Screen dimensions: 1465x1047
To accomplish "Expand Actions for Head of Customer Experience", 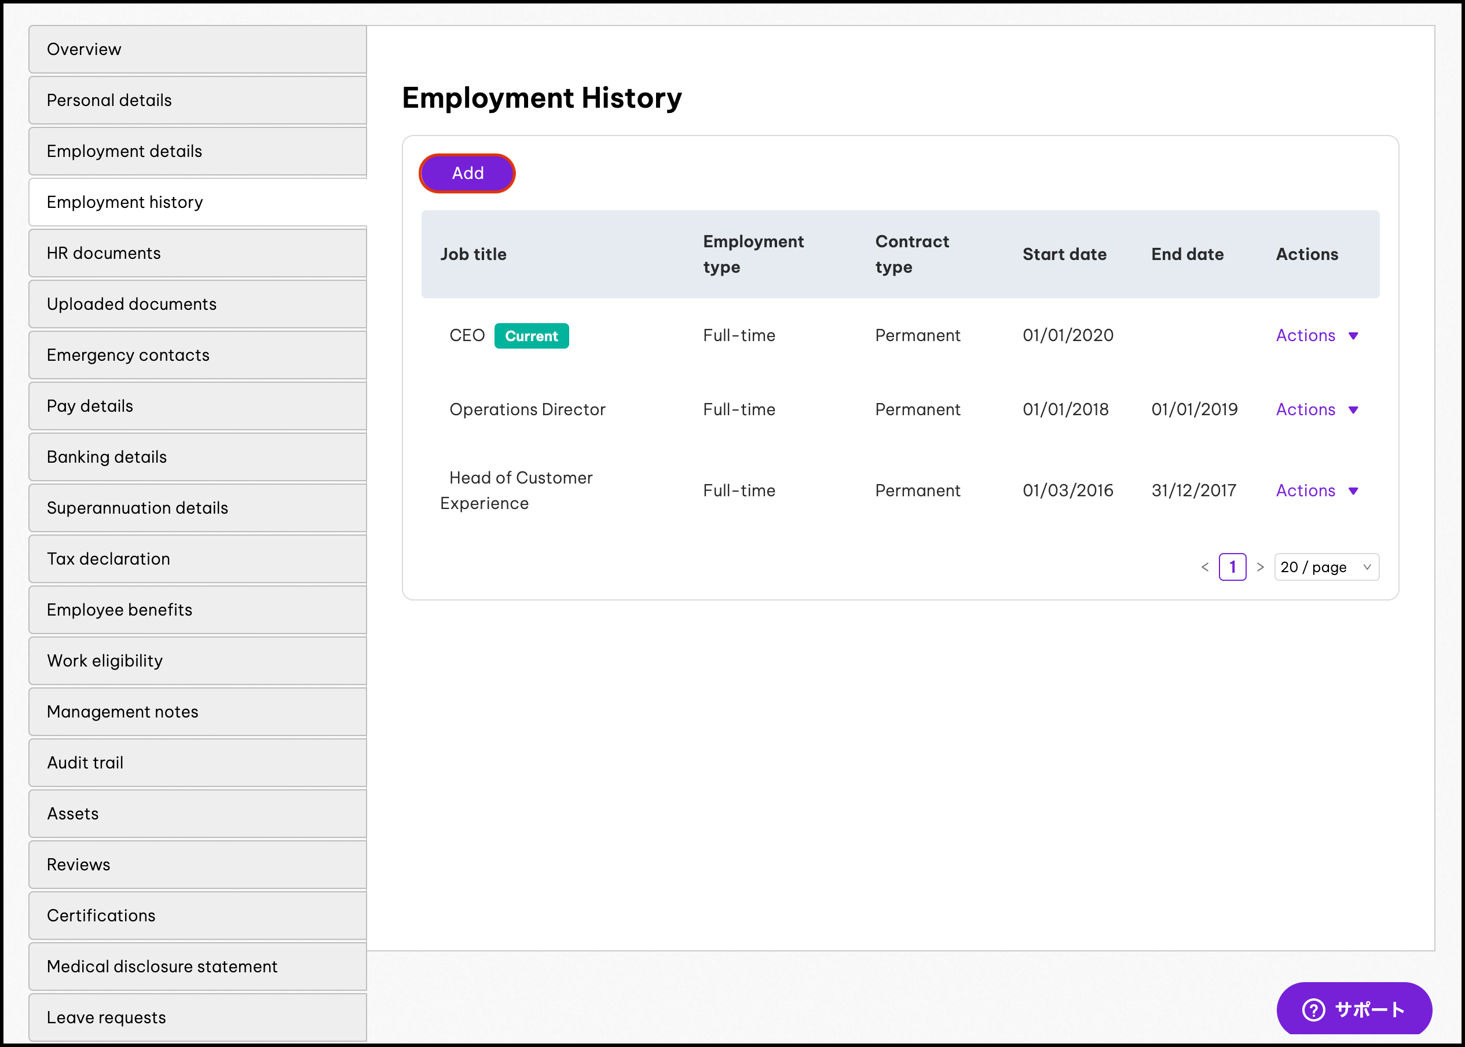I will [x=1317, y=490].
